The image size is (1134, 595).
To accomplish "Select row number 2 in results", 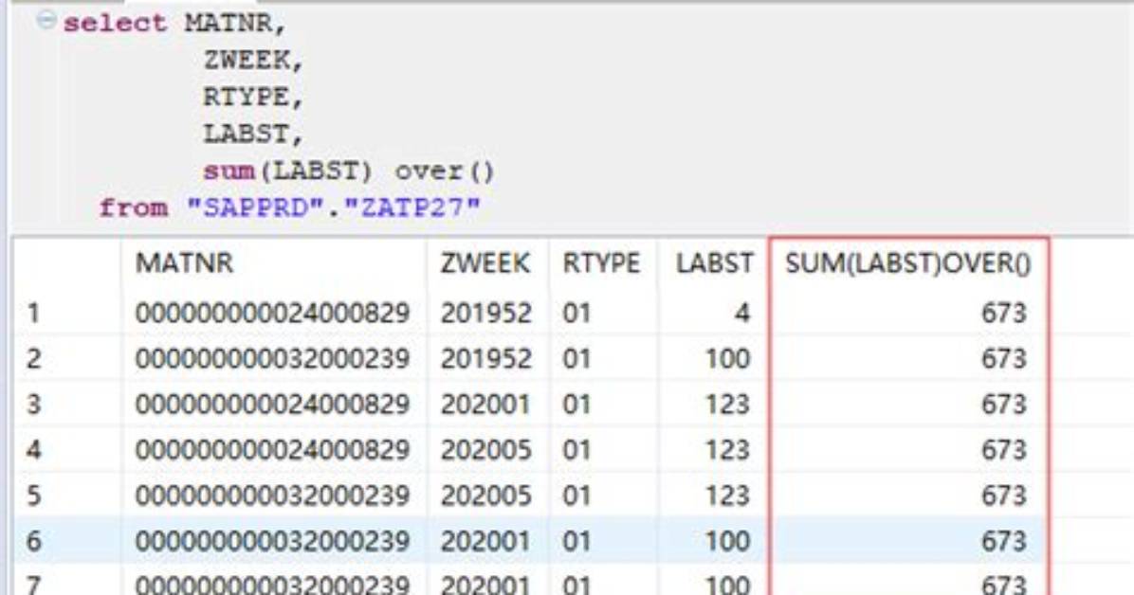I will point(33,358).
